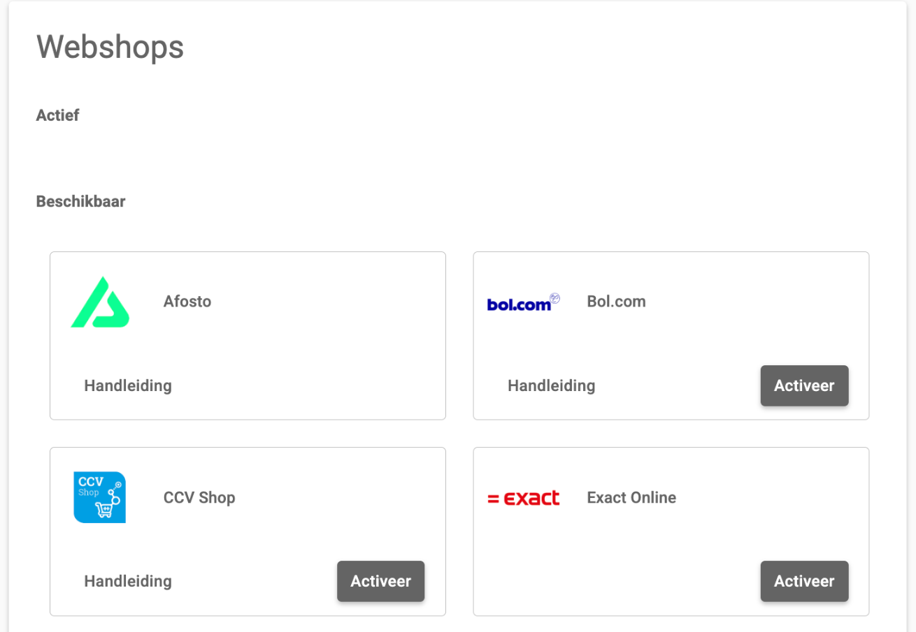Click the Bol.com logo image
Viewport: 916px width, 632px height.
524,302
